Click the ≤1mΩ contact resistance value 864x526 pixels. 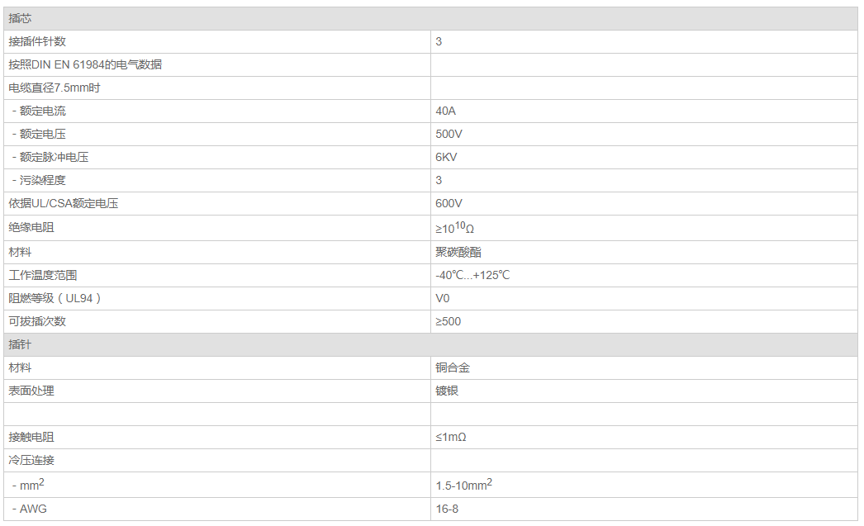tap(451, 437)
